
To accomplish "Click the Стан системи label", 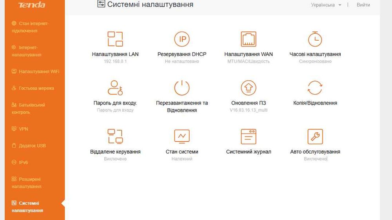I will [x=182, y=151].
